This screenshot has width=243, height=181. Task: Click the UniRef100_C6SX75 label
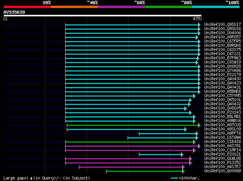(x=222, y=50)
